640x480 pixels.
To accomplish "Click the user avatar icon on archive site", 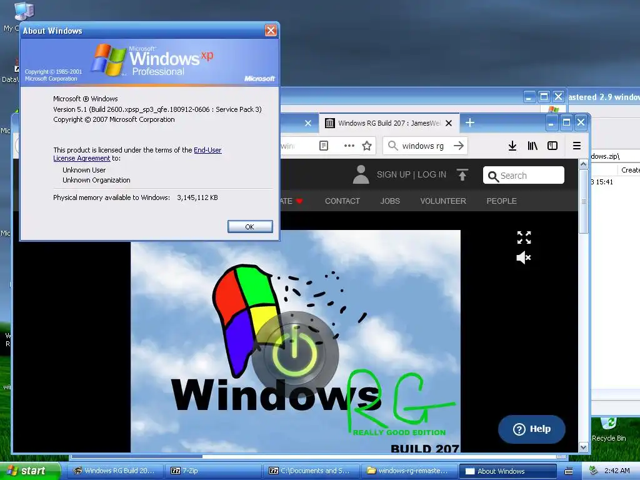I will [361, 175].
